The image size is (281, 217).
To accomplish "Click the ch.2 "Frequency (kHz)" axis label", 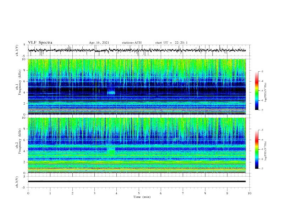I will (20, 141).
